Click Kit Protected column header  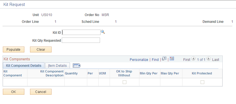click(x=202, y=73)
